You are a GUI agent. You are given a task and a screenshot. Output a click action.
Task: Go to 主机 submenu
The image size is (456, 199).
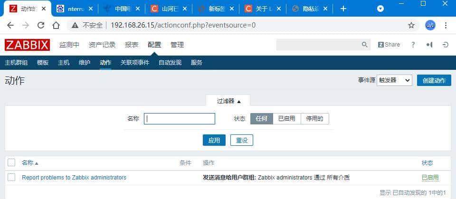pyautogui.click(x=64, y=63)
